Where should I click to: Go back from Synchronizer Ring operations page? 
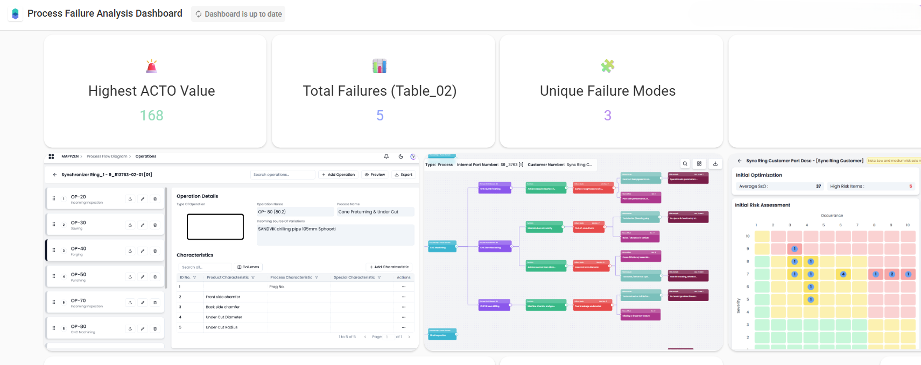tap(54, 175)
